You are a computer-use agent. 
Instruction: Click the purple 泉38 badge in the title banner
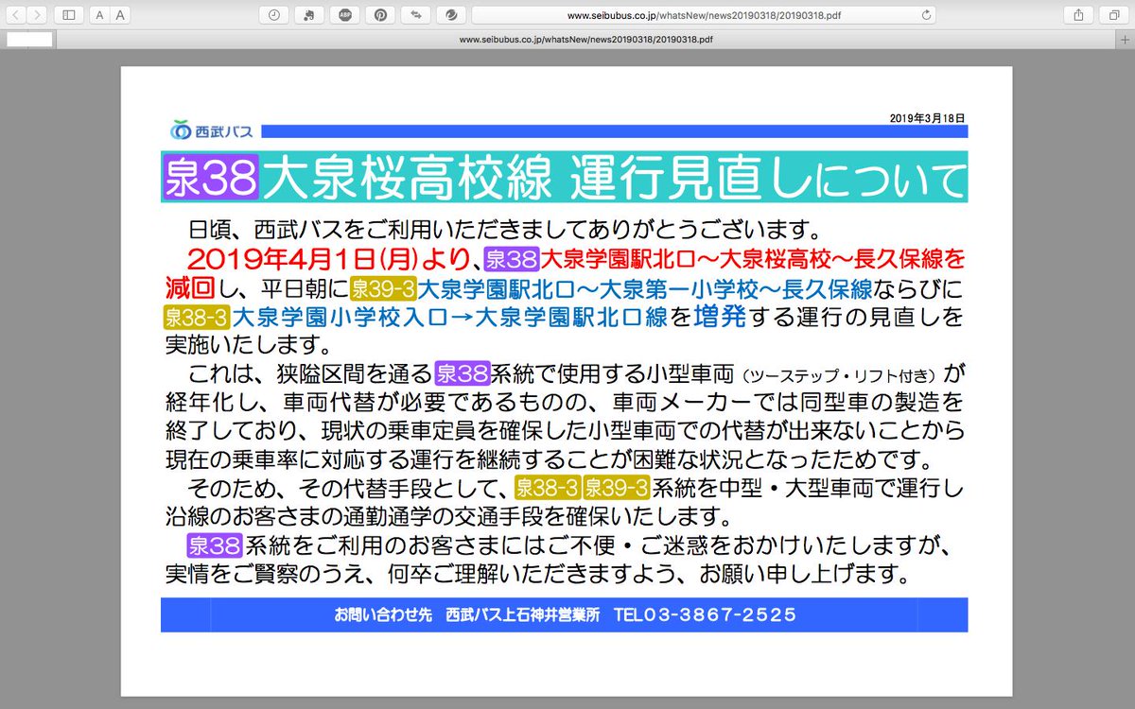[210, 176]
